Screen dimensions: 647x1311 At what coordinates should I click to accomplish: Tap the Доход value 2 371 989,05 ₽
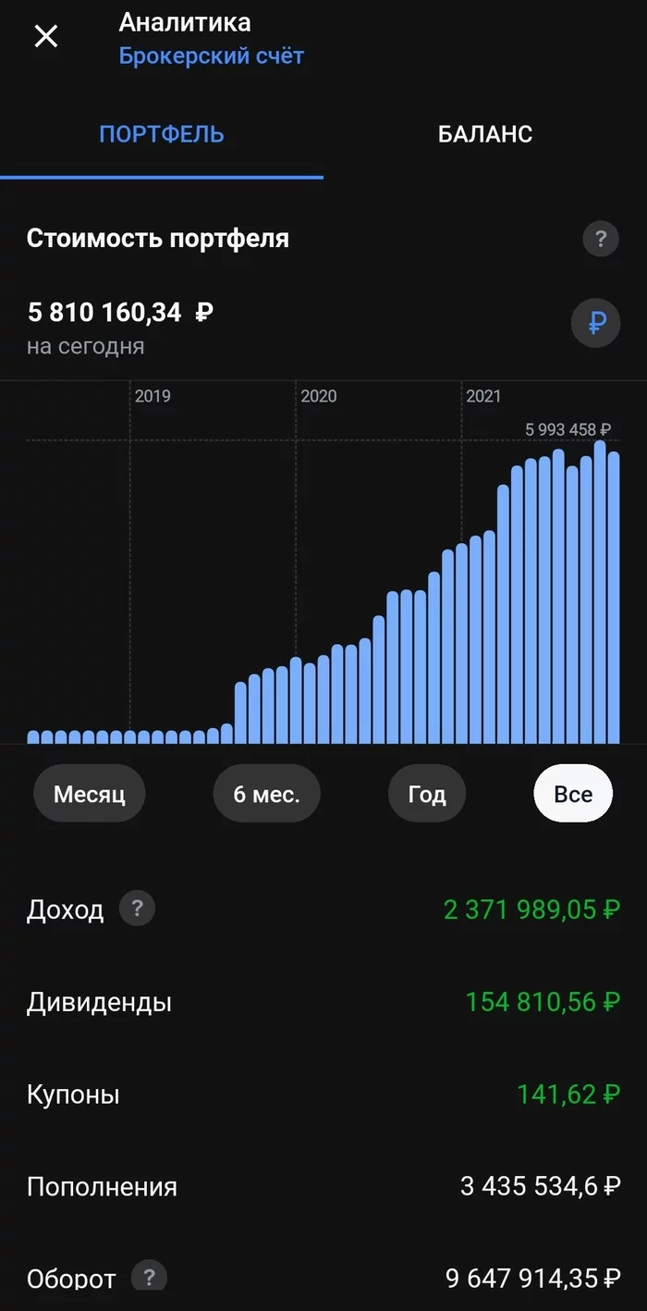(x=531, y=909)
